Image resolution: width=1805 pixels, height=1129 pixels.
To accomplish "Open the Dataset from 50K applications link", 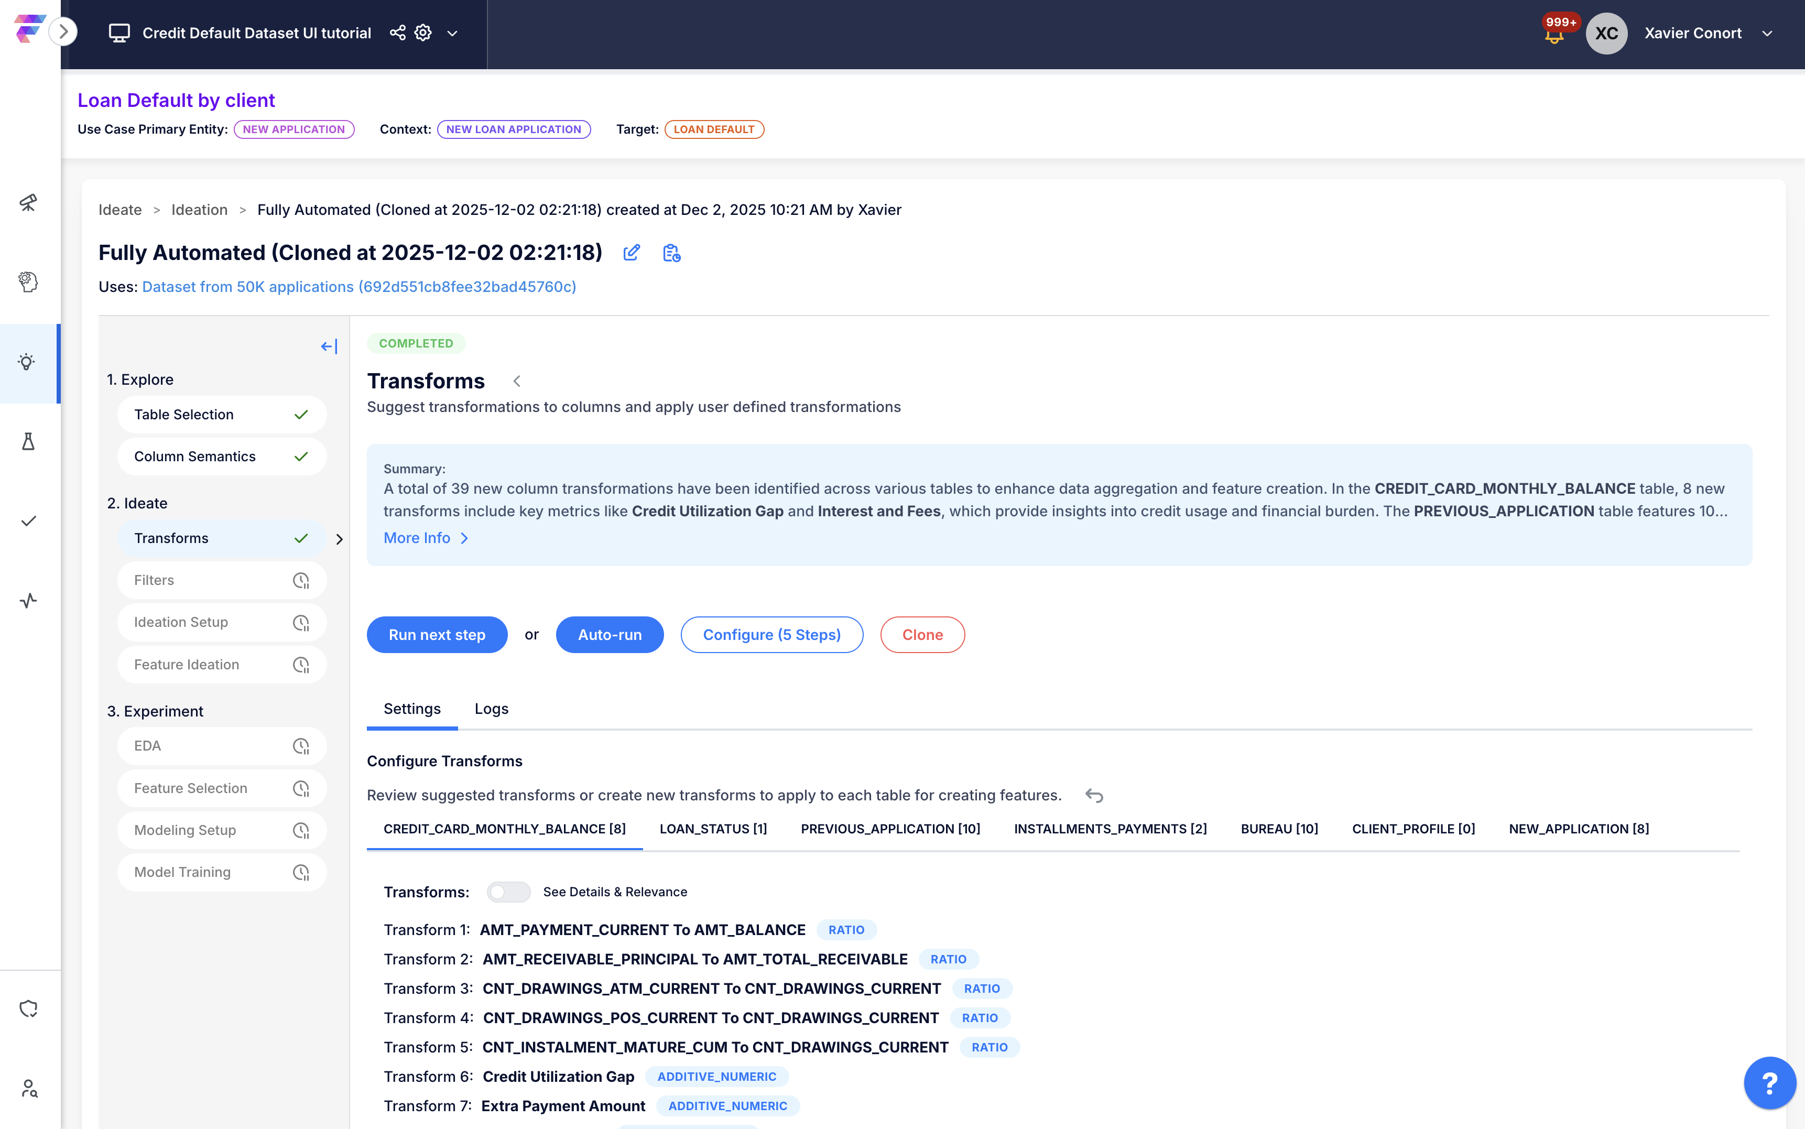I will point(358,287).
